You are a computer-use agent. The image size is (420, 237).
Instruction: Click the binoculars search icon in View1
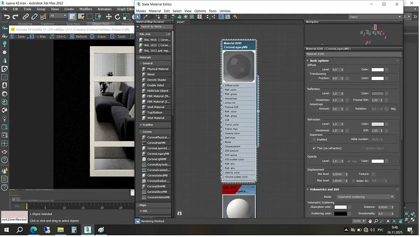(179, 213)
